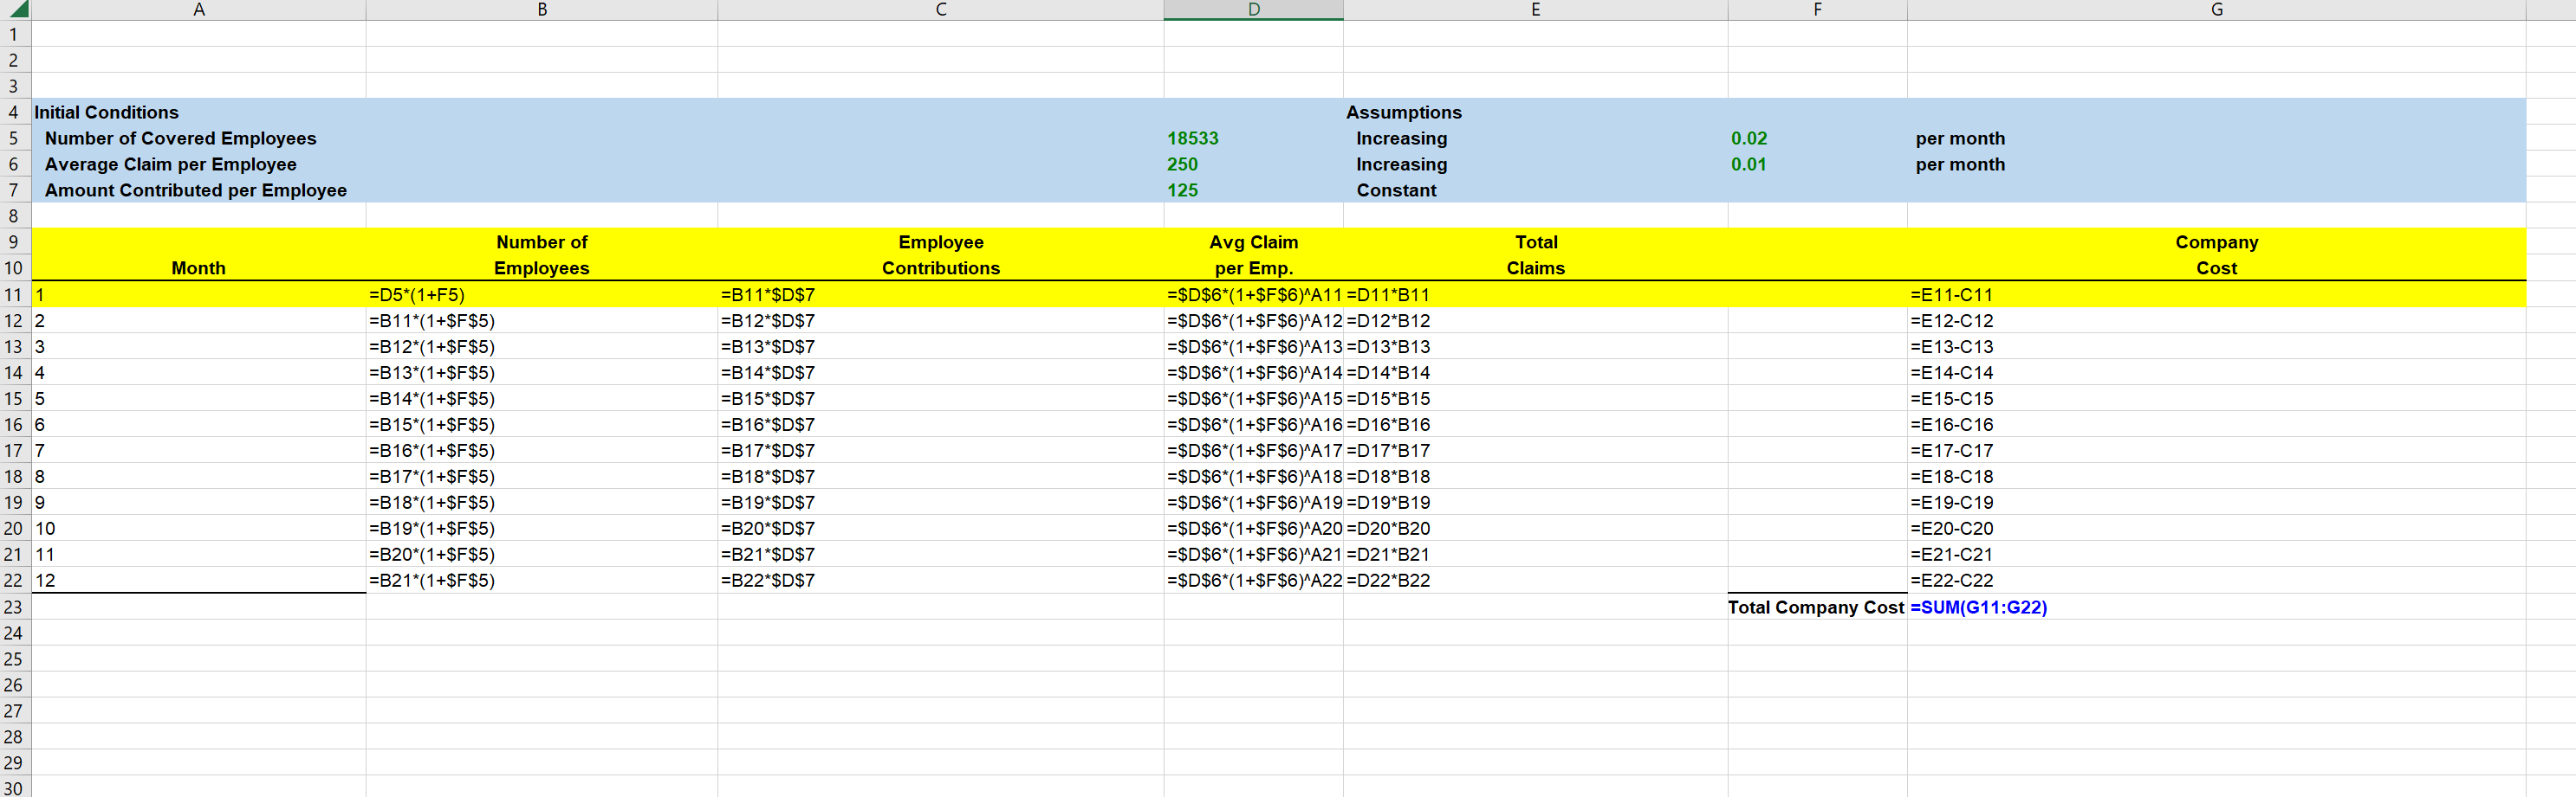The height and width of the screenshot is (797, 2576).
Task: Click the Assumptions header cell
Action: [1405, 112]
